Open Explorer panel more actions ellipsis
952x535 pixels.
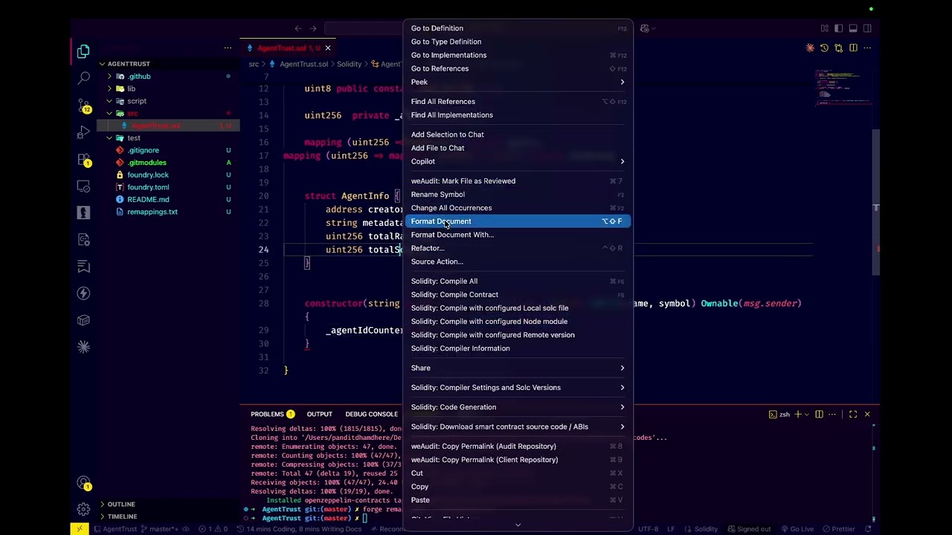point(228,48)
